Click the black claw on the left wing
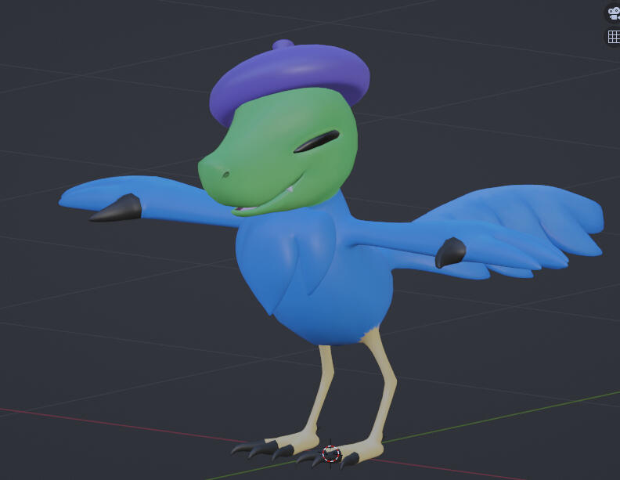The height and width of the screenshot is (480, 620). (117, 209)
